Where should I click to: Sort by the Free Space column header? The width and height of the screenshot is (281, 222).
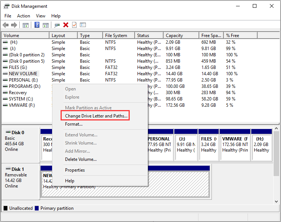click(211, 36)
